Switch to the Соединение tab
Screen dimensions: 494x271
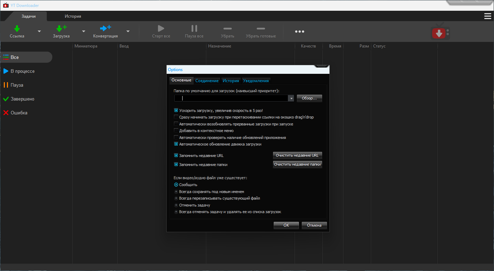207,81
